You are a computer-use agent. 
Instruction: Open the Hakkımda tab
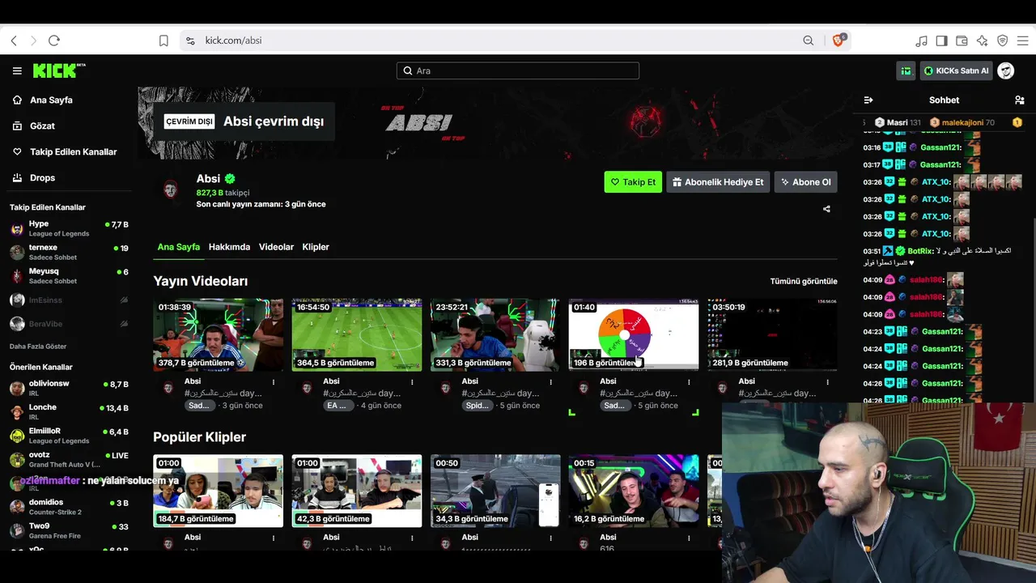pos(229,247)
